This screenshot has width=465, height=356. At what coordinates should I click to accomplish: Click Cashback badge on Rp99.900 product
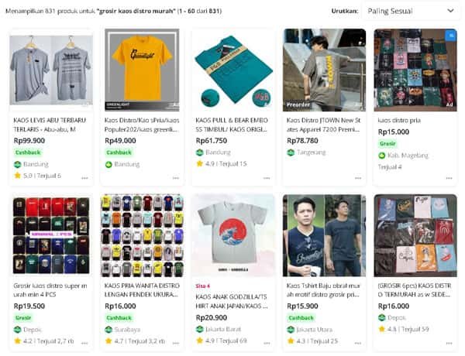click(28, 152)
